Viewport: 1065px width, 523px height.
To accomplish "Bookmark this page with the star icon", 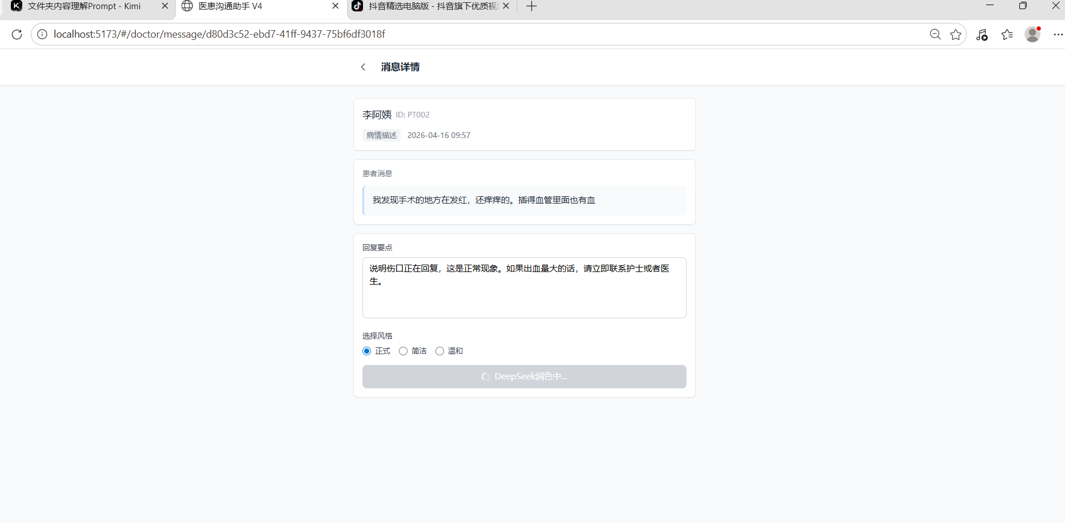I will tap(955, 35).
